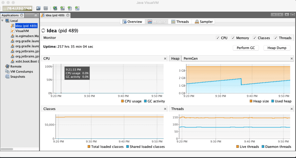The width and height of the screenshot is (296, 158).
Task: Click the Idea (pid 489) page heading
Action: (x=62, y=31)
